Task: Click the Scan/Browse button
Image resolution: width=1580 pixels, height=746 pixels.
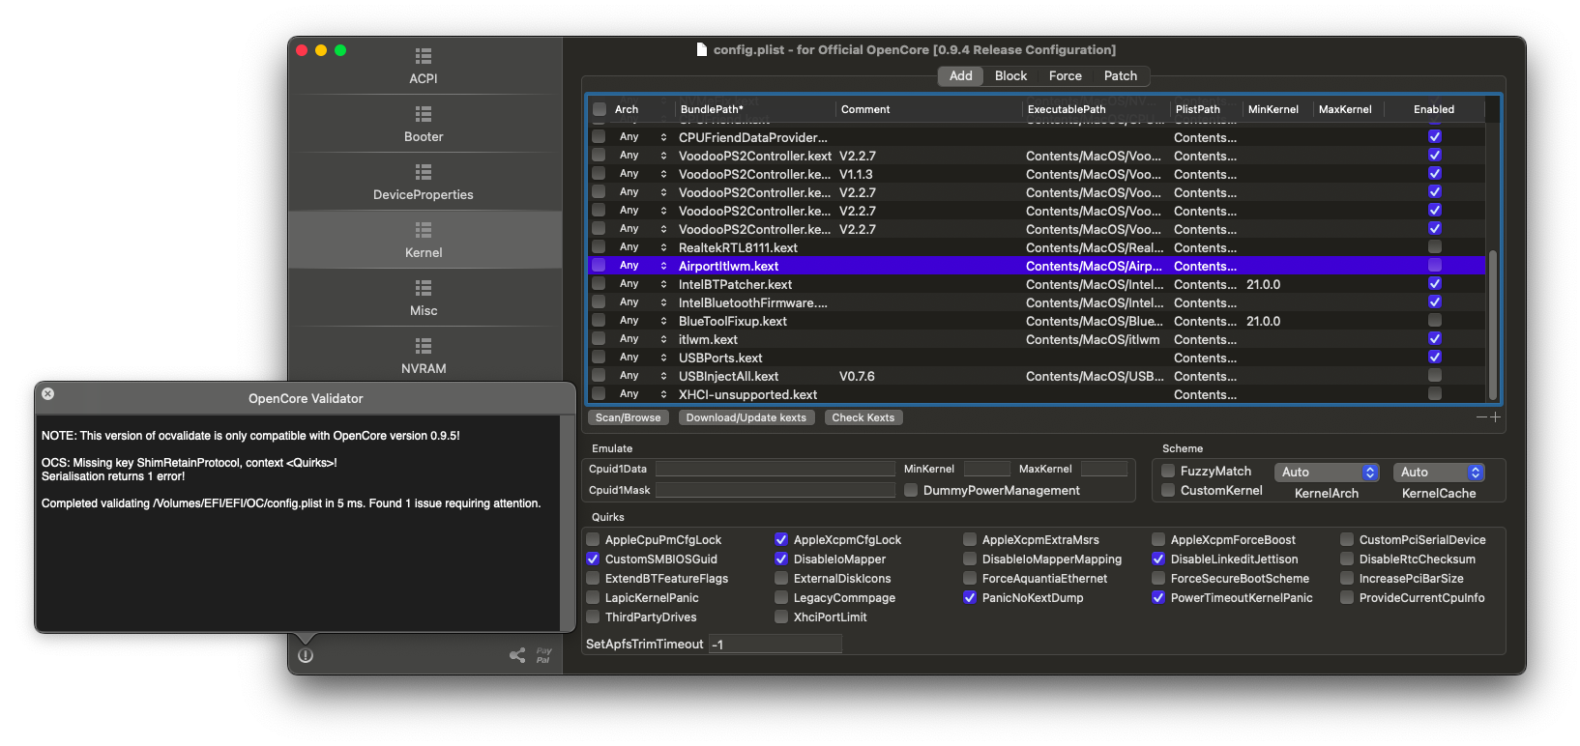Action: click(629, 418)
